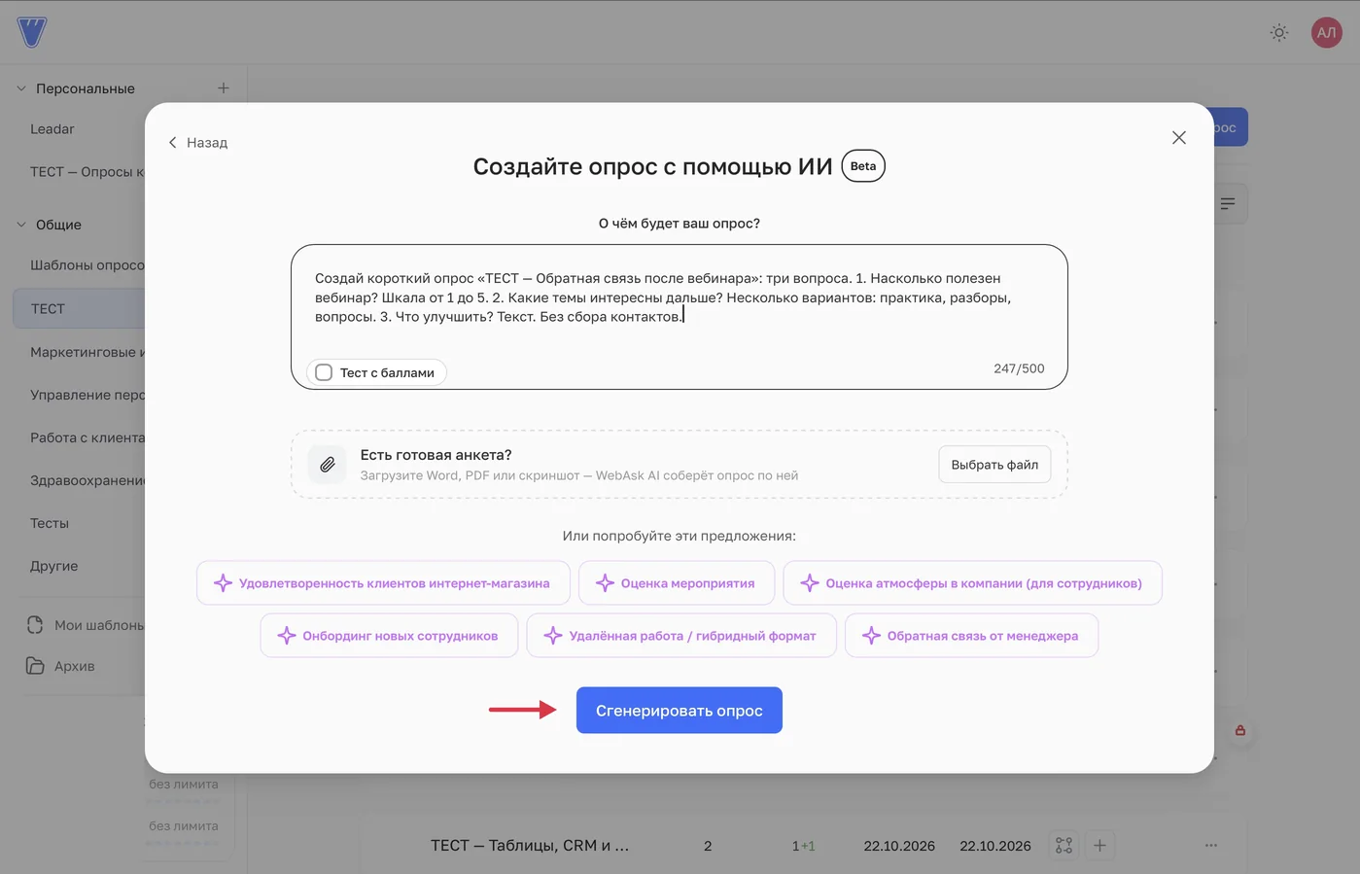Collapse the Общие section chevron
The image size is (1360, 874).
(x=21, y=225)
